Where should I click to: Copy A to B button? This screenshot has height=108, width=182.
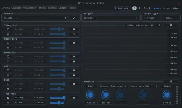pyautogui.click(x=147, y=8)
